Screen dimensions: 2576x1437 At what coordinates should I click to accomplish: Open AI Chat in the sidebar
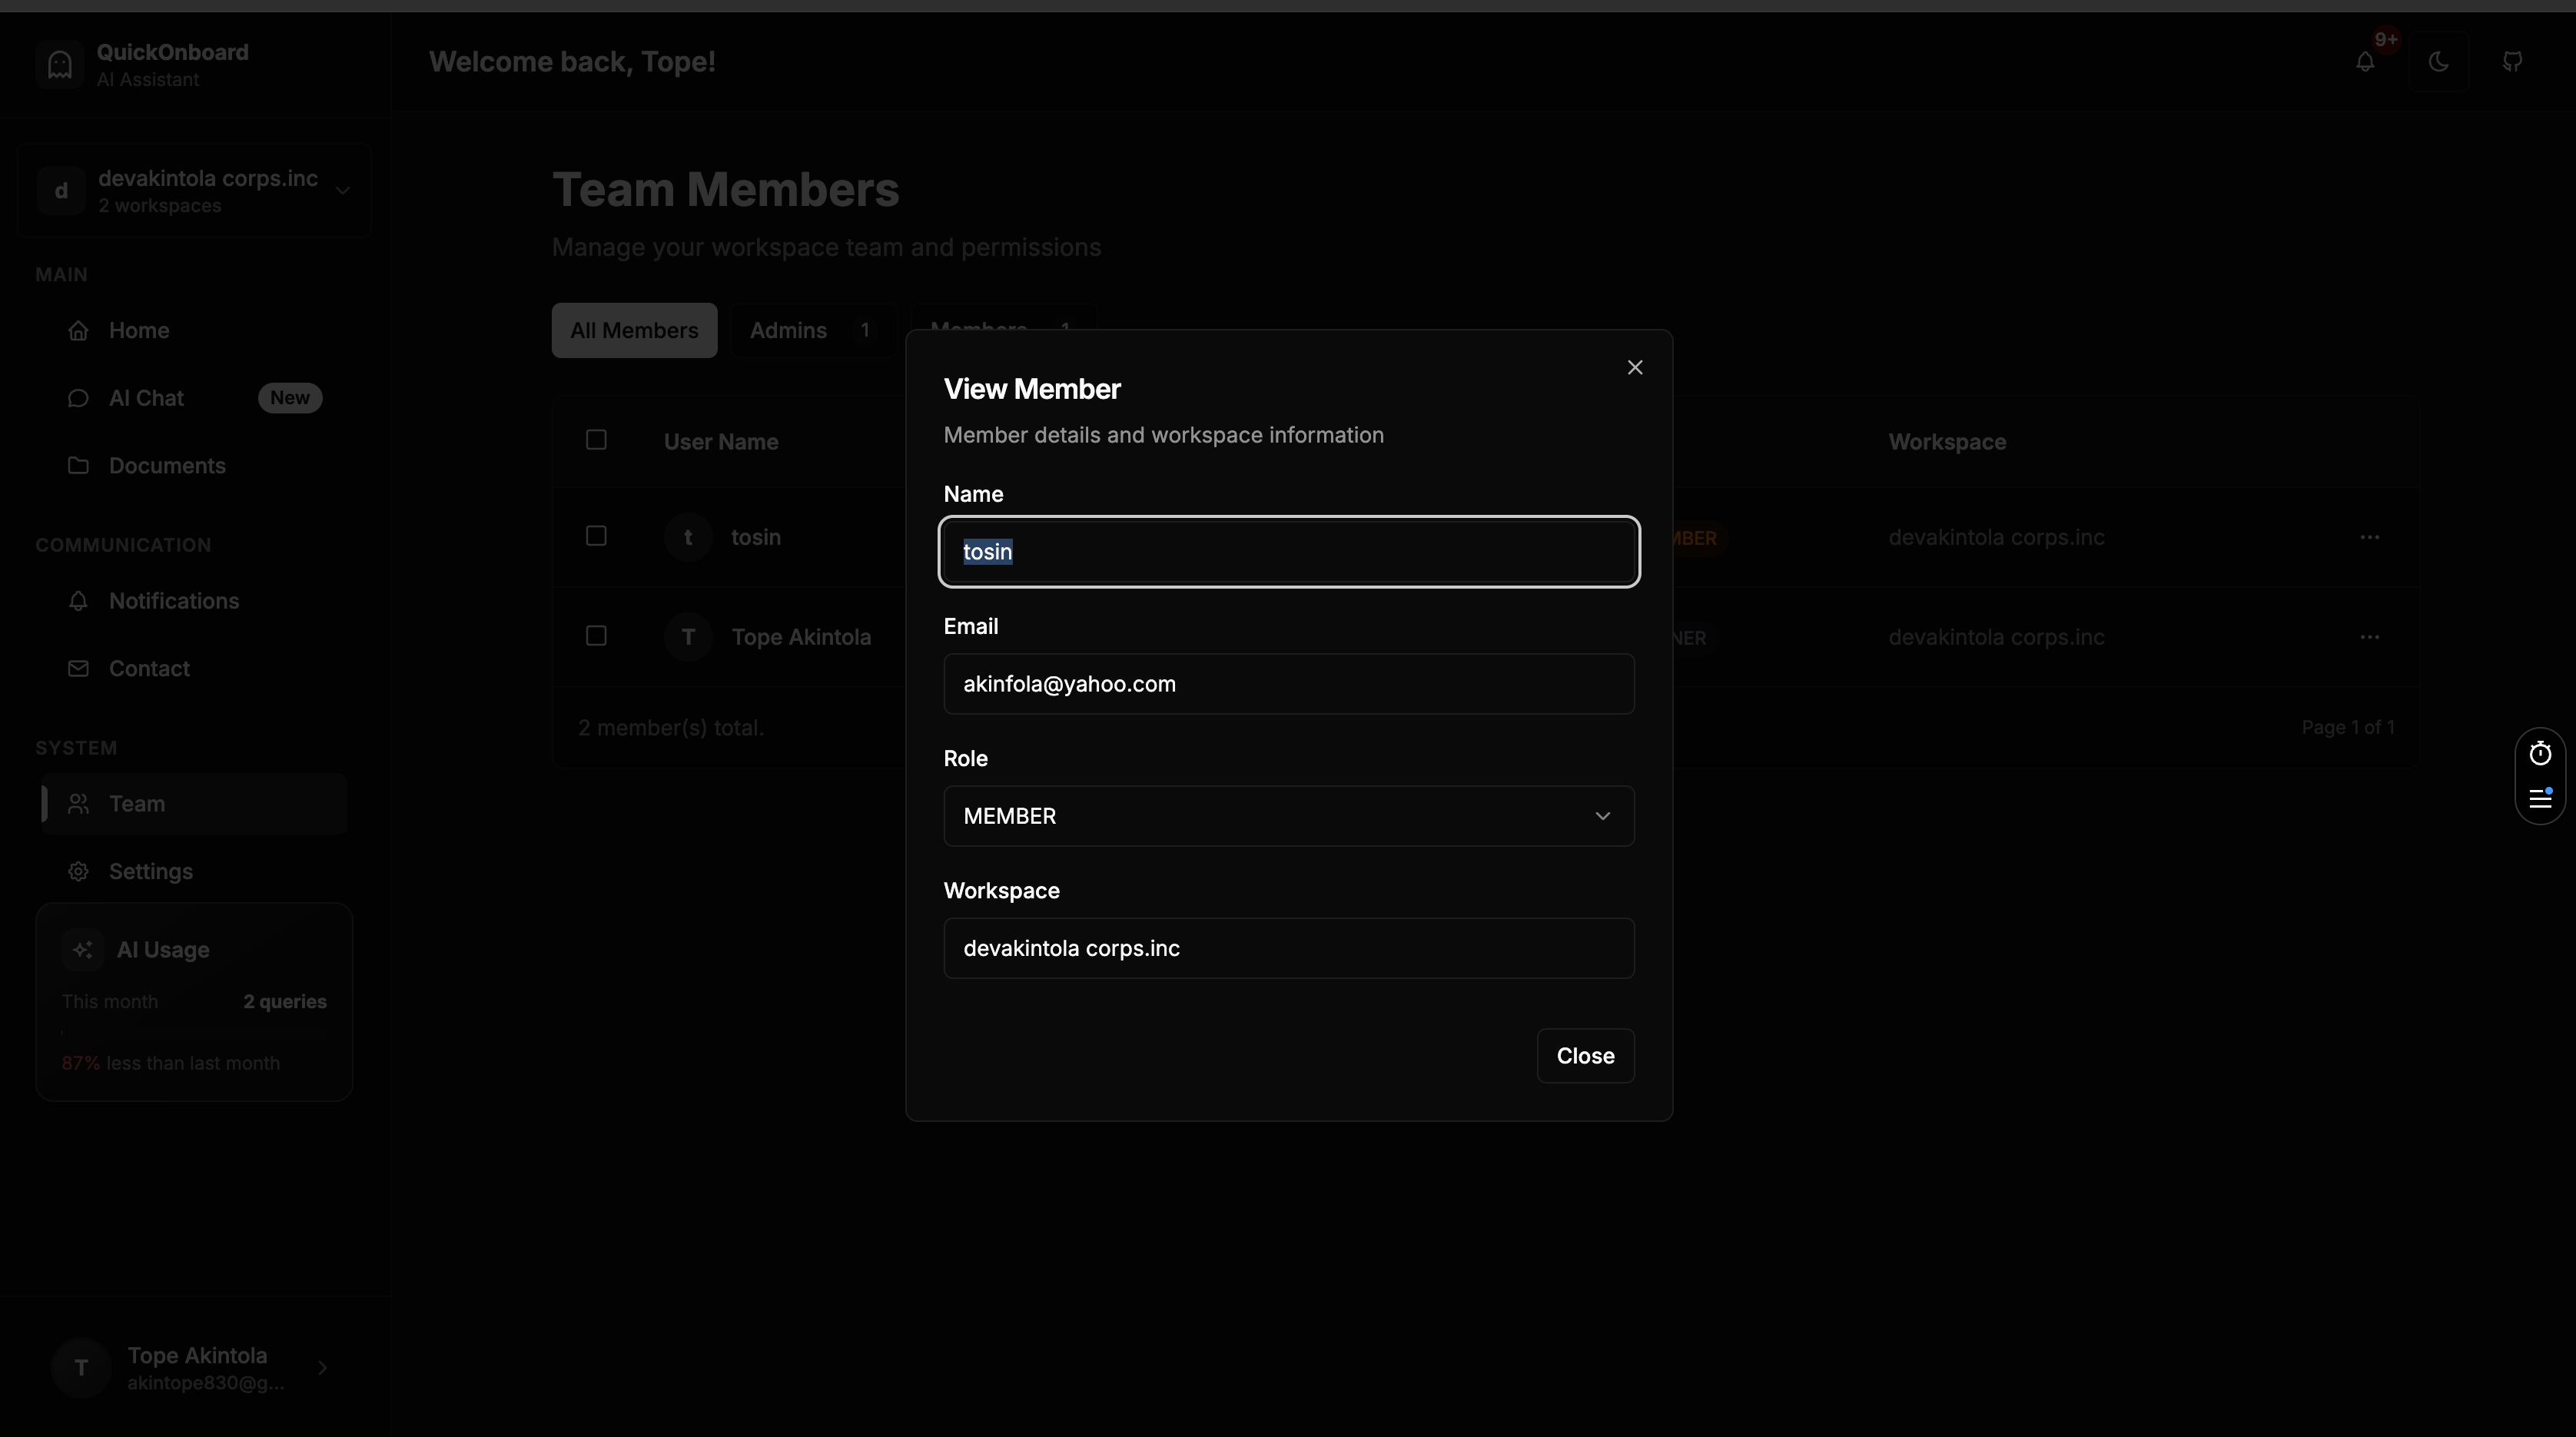coord(147,398)
